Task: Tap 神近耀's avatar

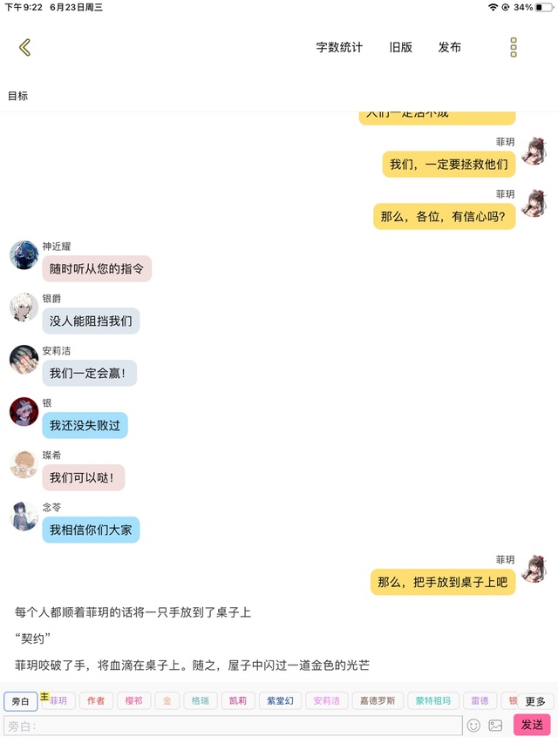Action: pyautogui.click(x=24, y=255)
